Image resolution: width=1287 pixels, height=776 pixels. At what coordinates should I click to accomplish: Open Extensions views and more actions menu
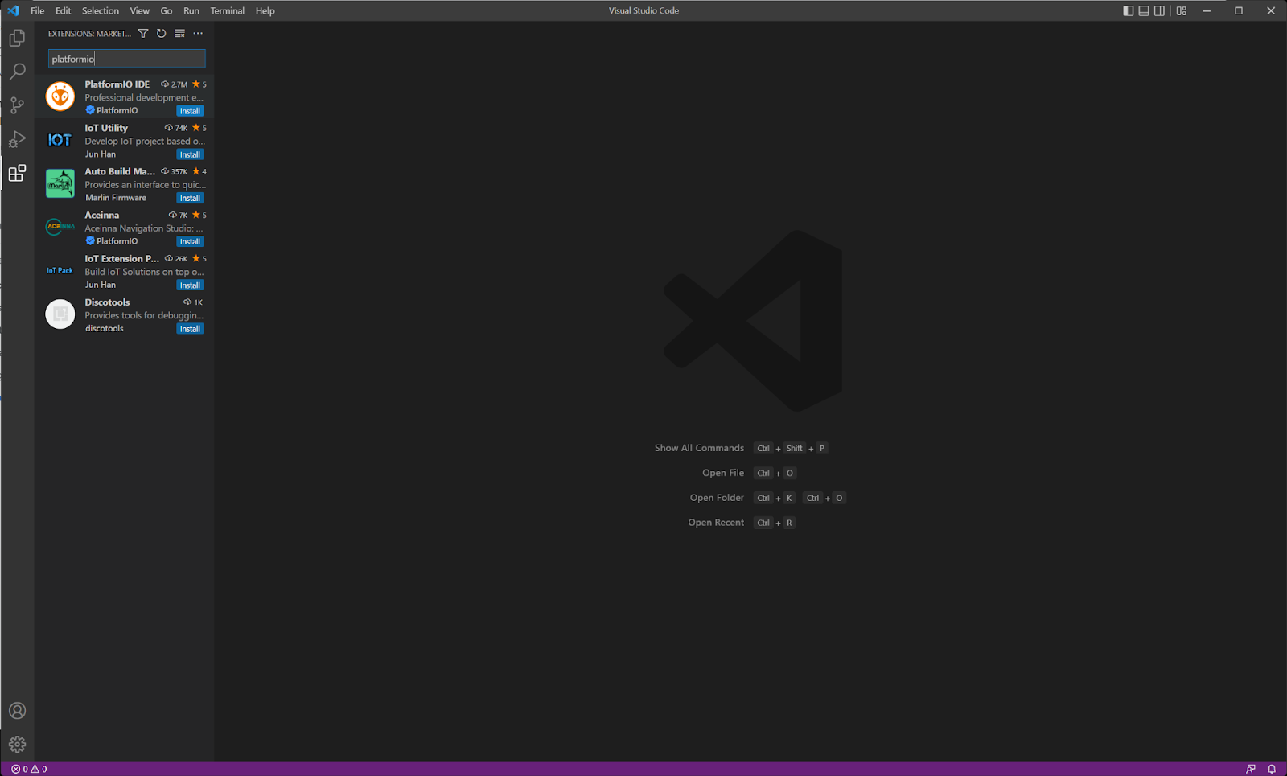198,34
